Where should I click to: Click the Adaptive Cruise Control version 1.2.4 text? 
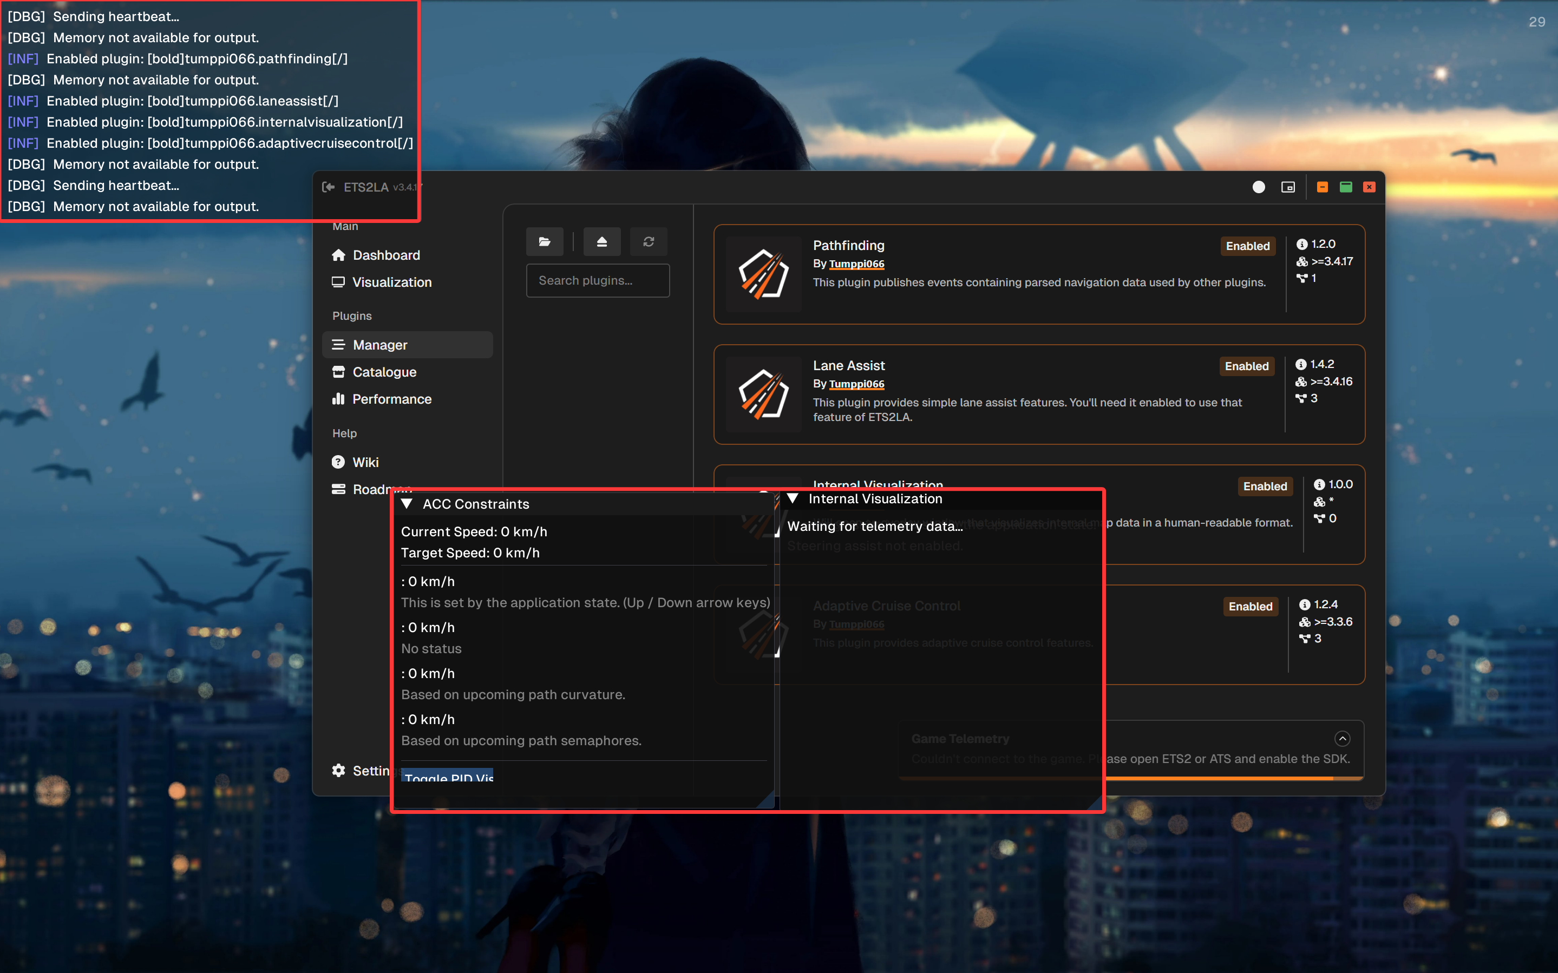(x=1326, y=604)
